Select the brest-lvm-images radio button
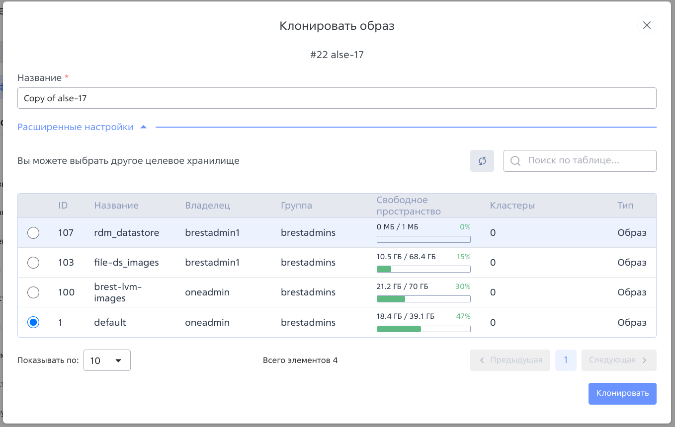Screen dimensions: 675x427 point(33,292)
